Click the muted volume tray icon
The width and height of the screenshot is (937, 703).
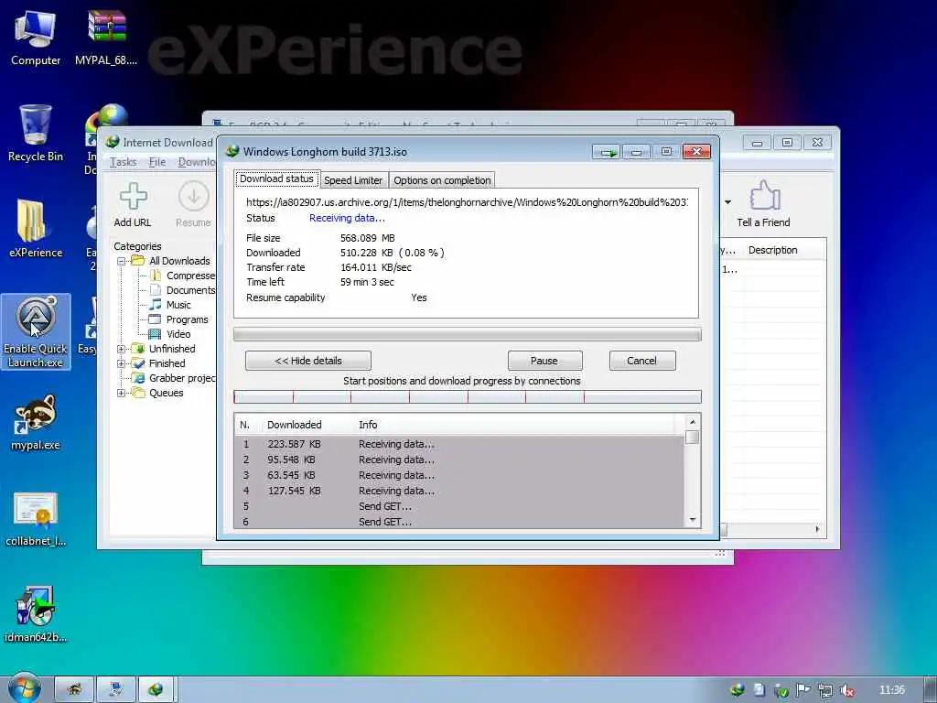pyautogui.click(x=846, y=690)
